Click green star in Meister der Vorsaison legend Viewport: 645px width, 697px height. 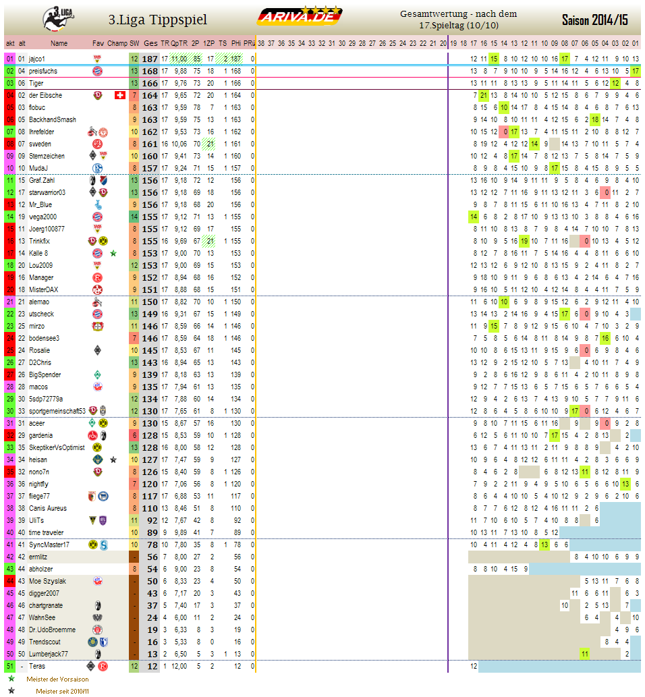click(11, 679)
